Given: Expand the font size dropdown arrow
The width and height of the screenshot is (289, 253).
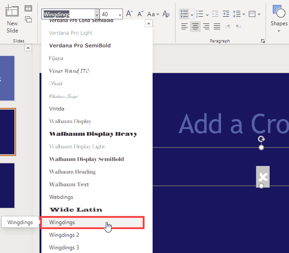Looking at the screenshot, I should point(120,14).
